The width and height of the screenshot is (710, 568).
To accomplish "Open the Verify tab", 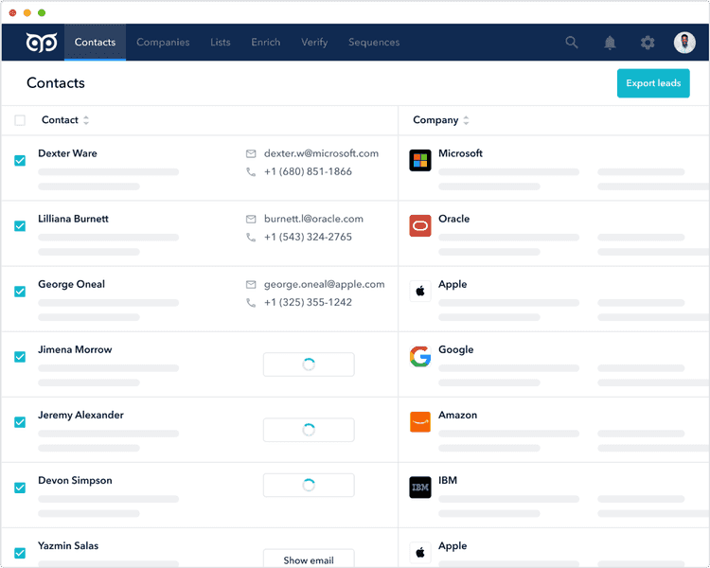I will [314, 42].
